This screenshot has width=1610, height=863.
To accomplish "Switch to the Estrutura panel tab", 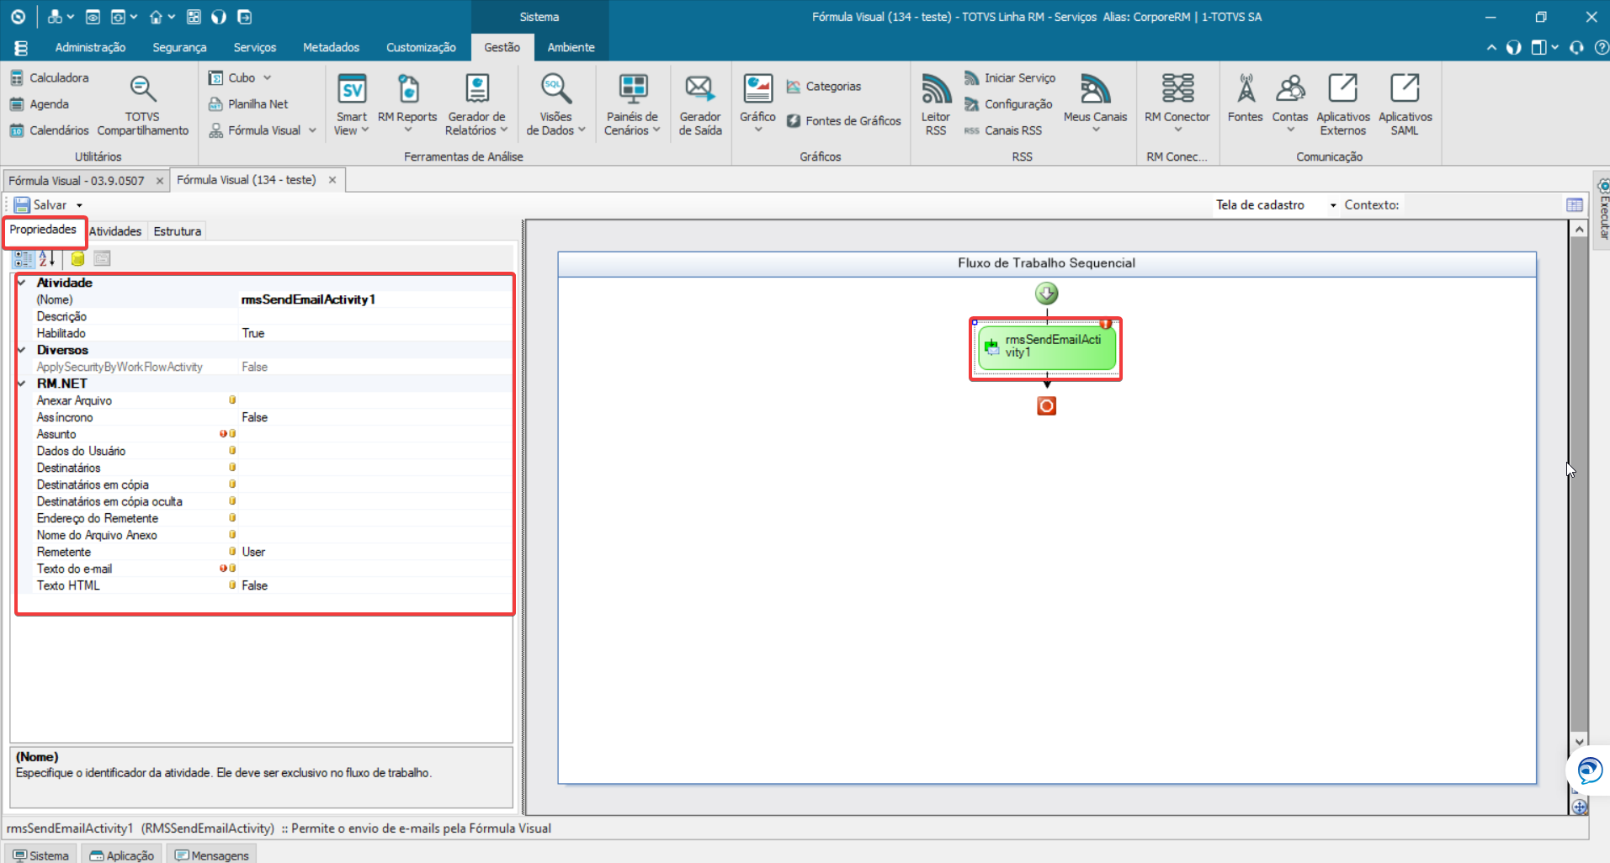I will (177, 231).
